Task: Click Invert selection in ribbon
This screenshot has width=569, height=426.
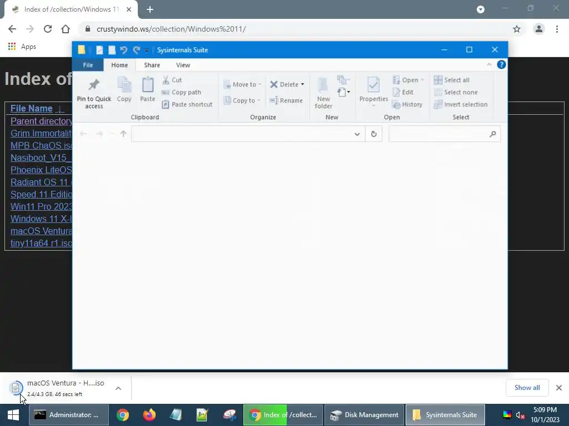Action: [461, 104]
